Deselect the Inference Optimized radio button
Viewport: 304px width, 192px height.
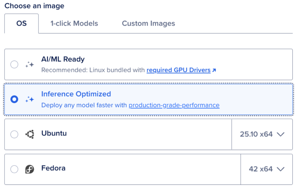pyautogui.click(x=14, y=99)
